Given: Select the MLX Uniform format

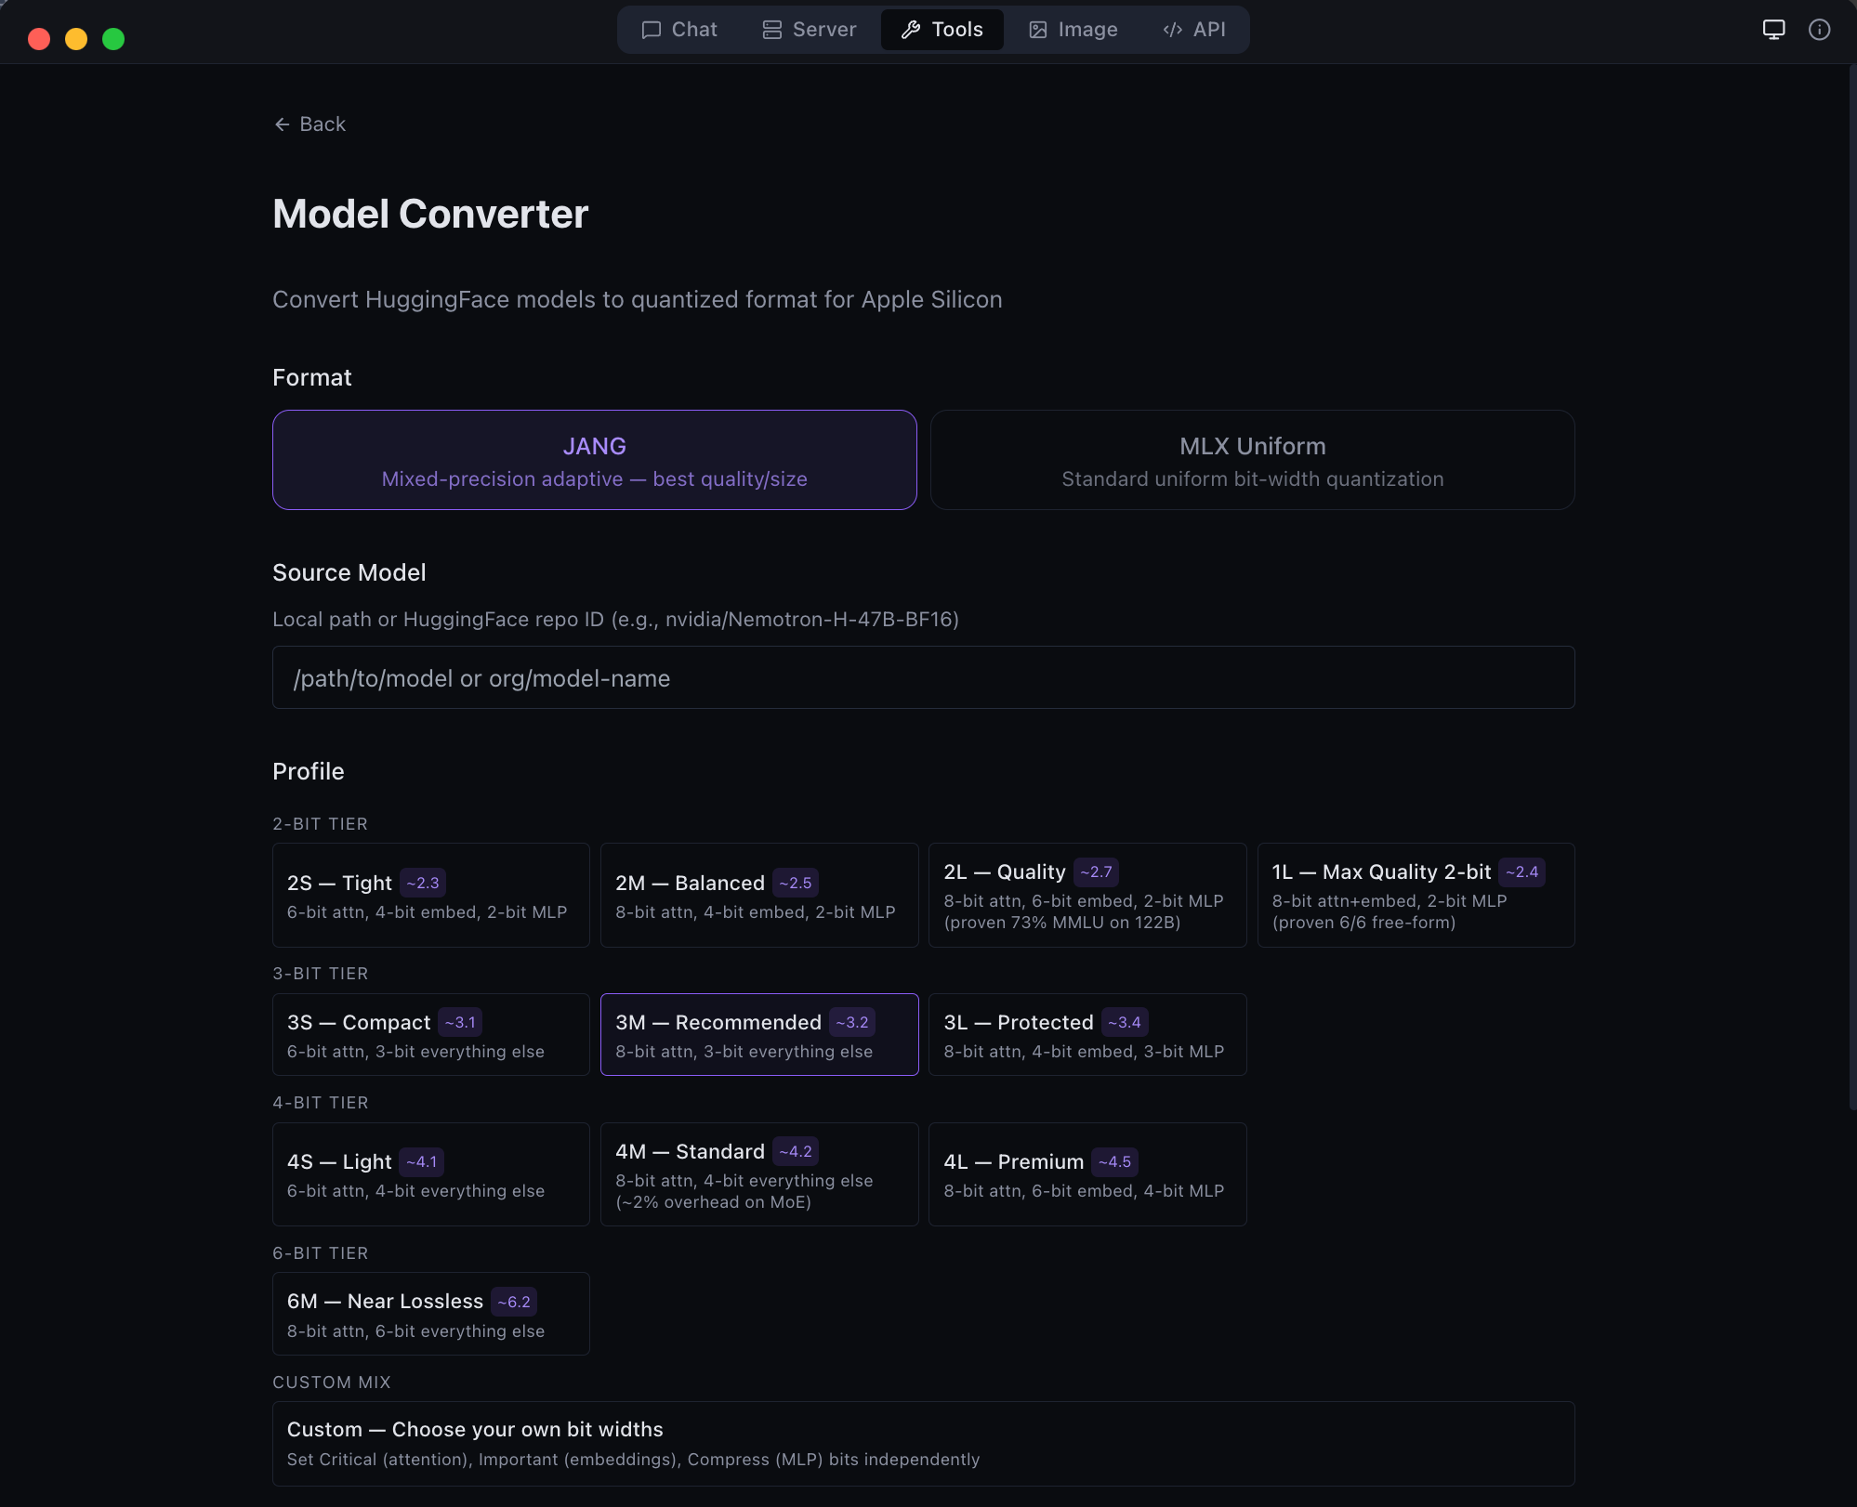Looking at the screenshot, I should point(1252,460).
